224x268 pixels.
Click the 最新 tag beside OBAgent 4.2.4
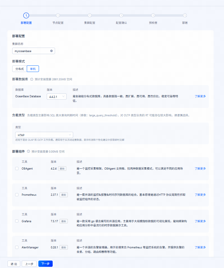[62, 169]
